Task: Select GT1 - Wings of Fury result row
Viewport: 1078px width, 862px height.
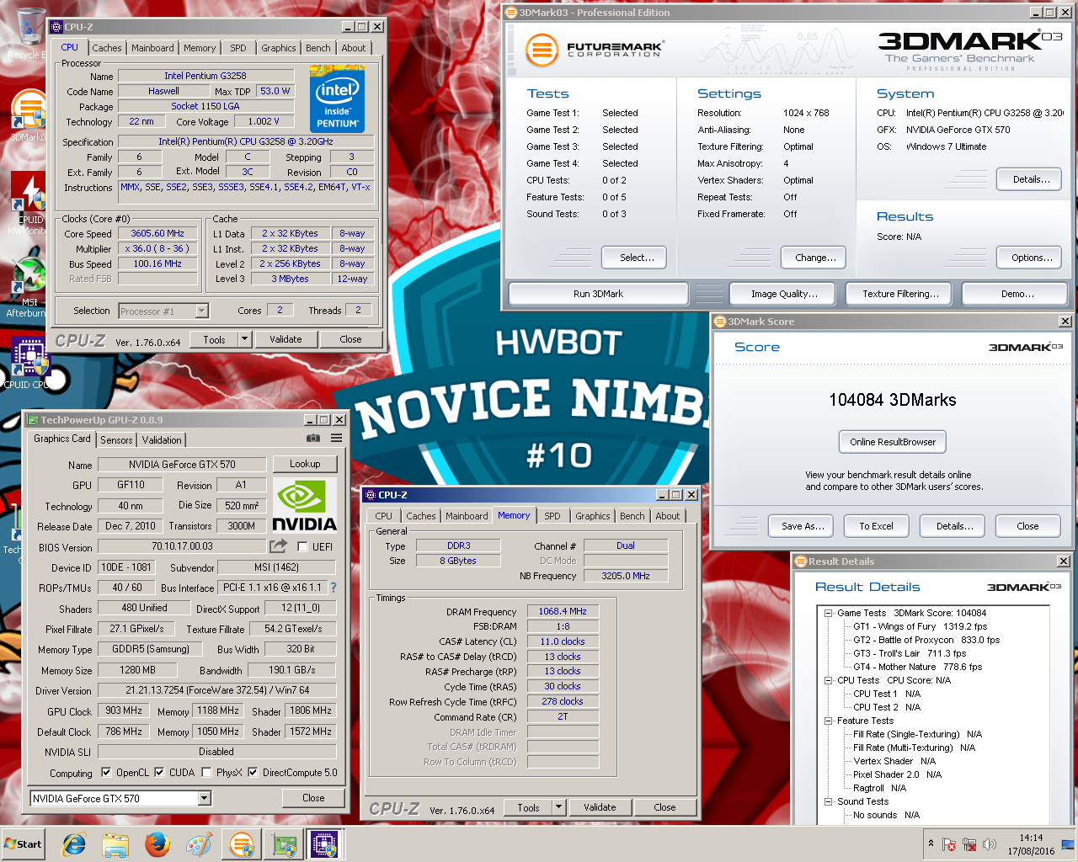Action: (x=920, y=627)
